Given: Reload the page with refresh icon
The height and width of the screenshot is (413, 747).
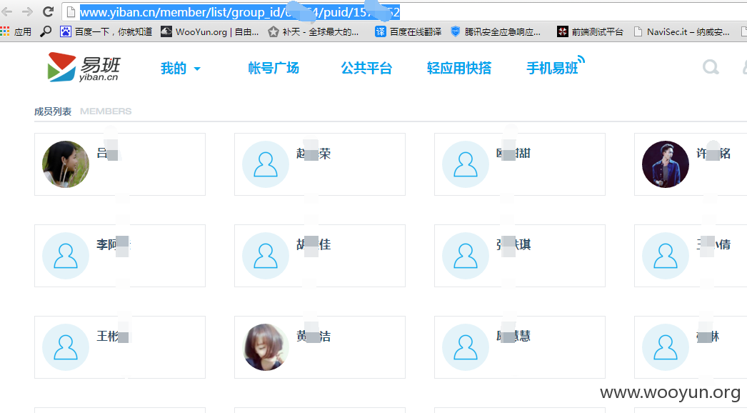Looking at the screenshot, I should coord(48,11).
